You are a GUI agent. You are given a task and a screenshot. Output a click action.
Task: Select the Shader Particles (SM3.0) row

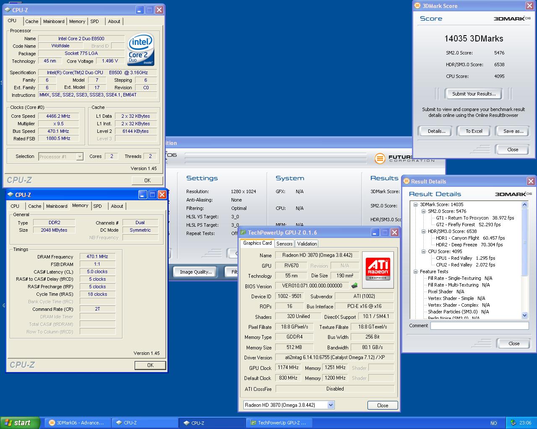(x=459, y=312)
